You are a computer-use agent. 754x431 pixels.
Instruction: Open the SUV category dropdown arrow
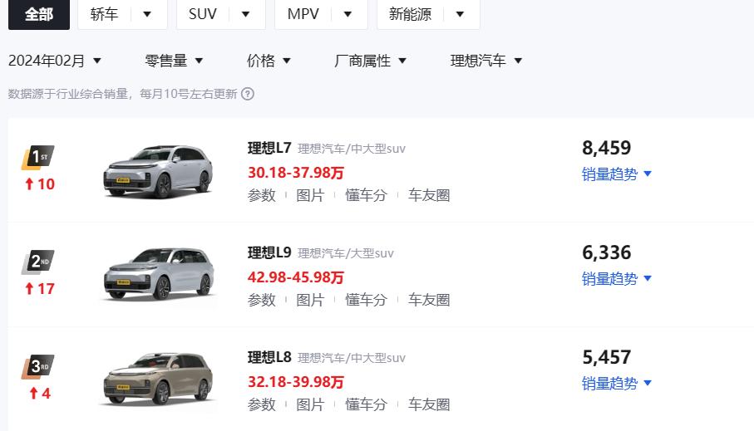(245, 14)
